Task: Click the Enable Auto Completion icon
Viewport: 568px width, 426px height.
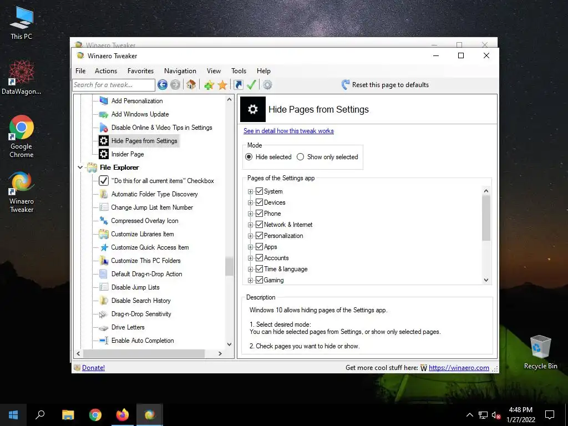Action: (x=104, y=341)
